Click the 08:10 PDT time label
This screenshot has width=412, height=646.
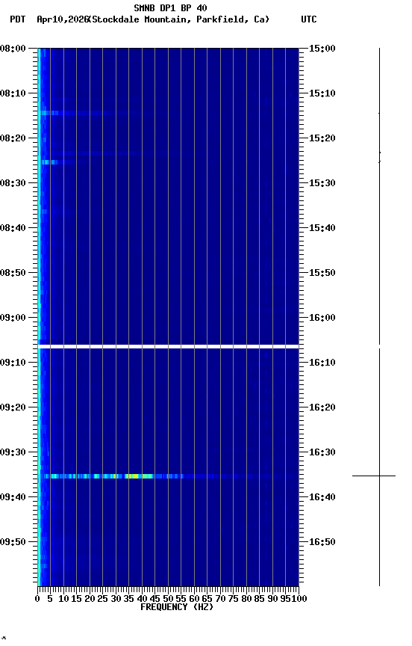pos(13,93)
